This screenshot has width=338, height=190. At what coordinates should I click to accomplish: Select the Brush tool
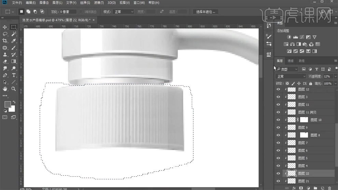coord(14,48)
